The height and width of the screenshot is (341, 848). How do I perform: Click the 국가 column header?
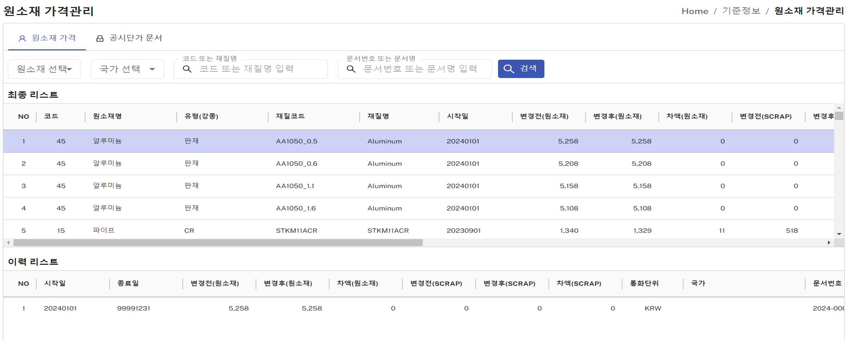(698, 284)
